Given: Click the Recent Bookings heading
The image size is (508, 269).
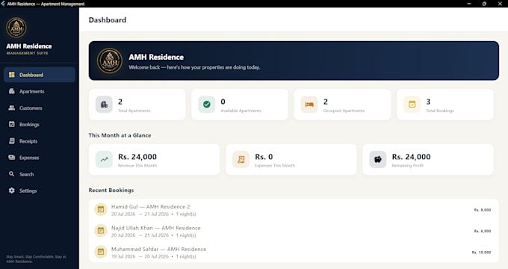Looking at the screenshot, I should coord(111,191).
